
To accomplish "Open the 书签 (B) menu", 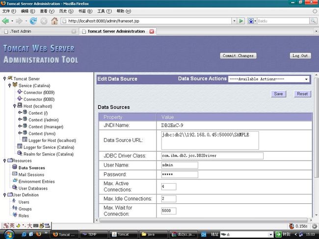I will coord(85,11).
